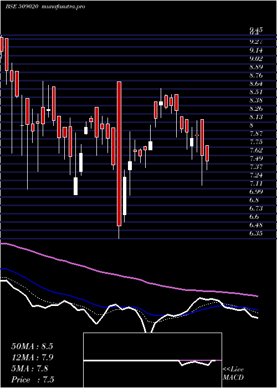Select the 9.14 price axis label

point(256,50)
